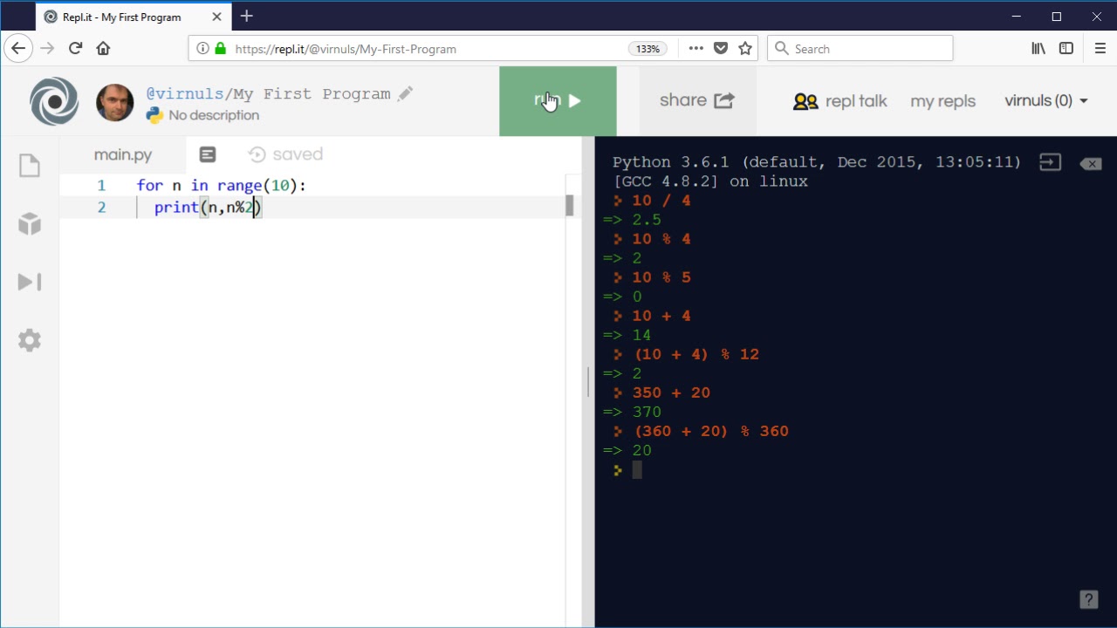Click the '=> 370' console output

click(633, 412)
